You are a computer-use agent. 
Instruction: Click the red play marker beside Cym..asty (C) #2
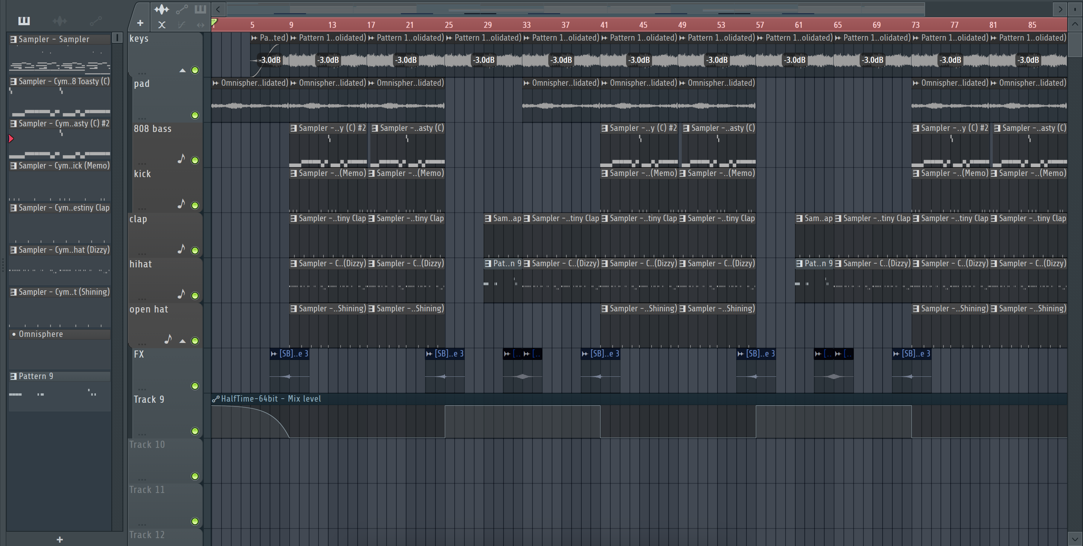pos(11,138)
